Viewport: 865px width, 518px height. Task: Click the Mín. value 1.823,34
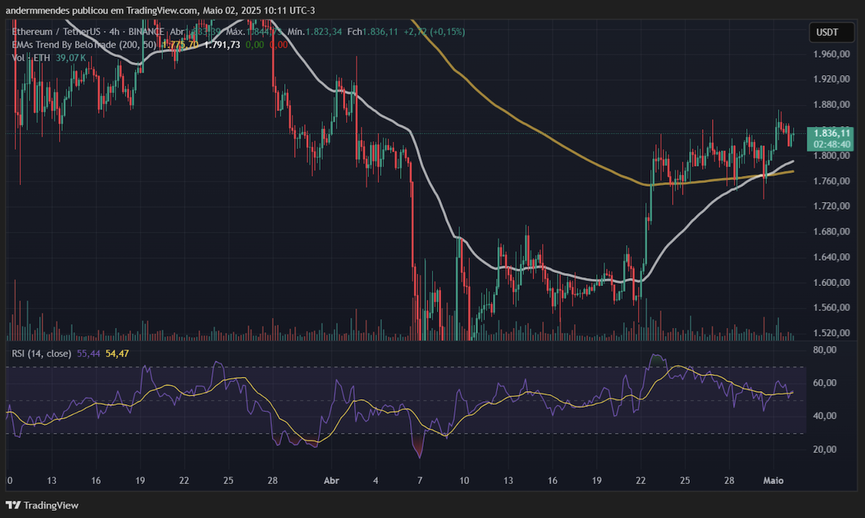click(x=323, y=32)
